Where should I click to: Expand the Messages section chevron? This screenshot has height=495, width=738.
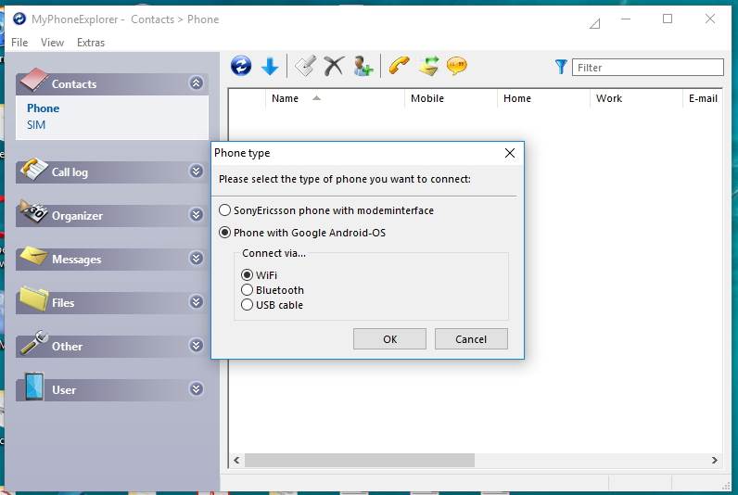coord(197,259)
